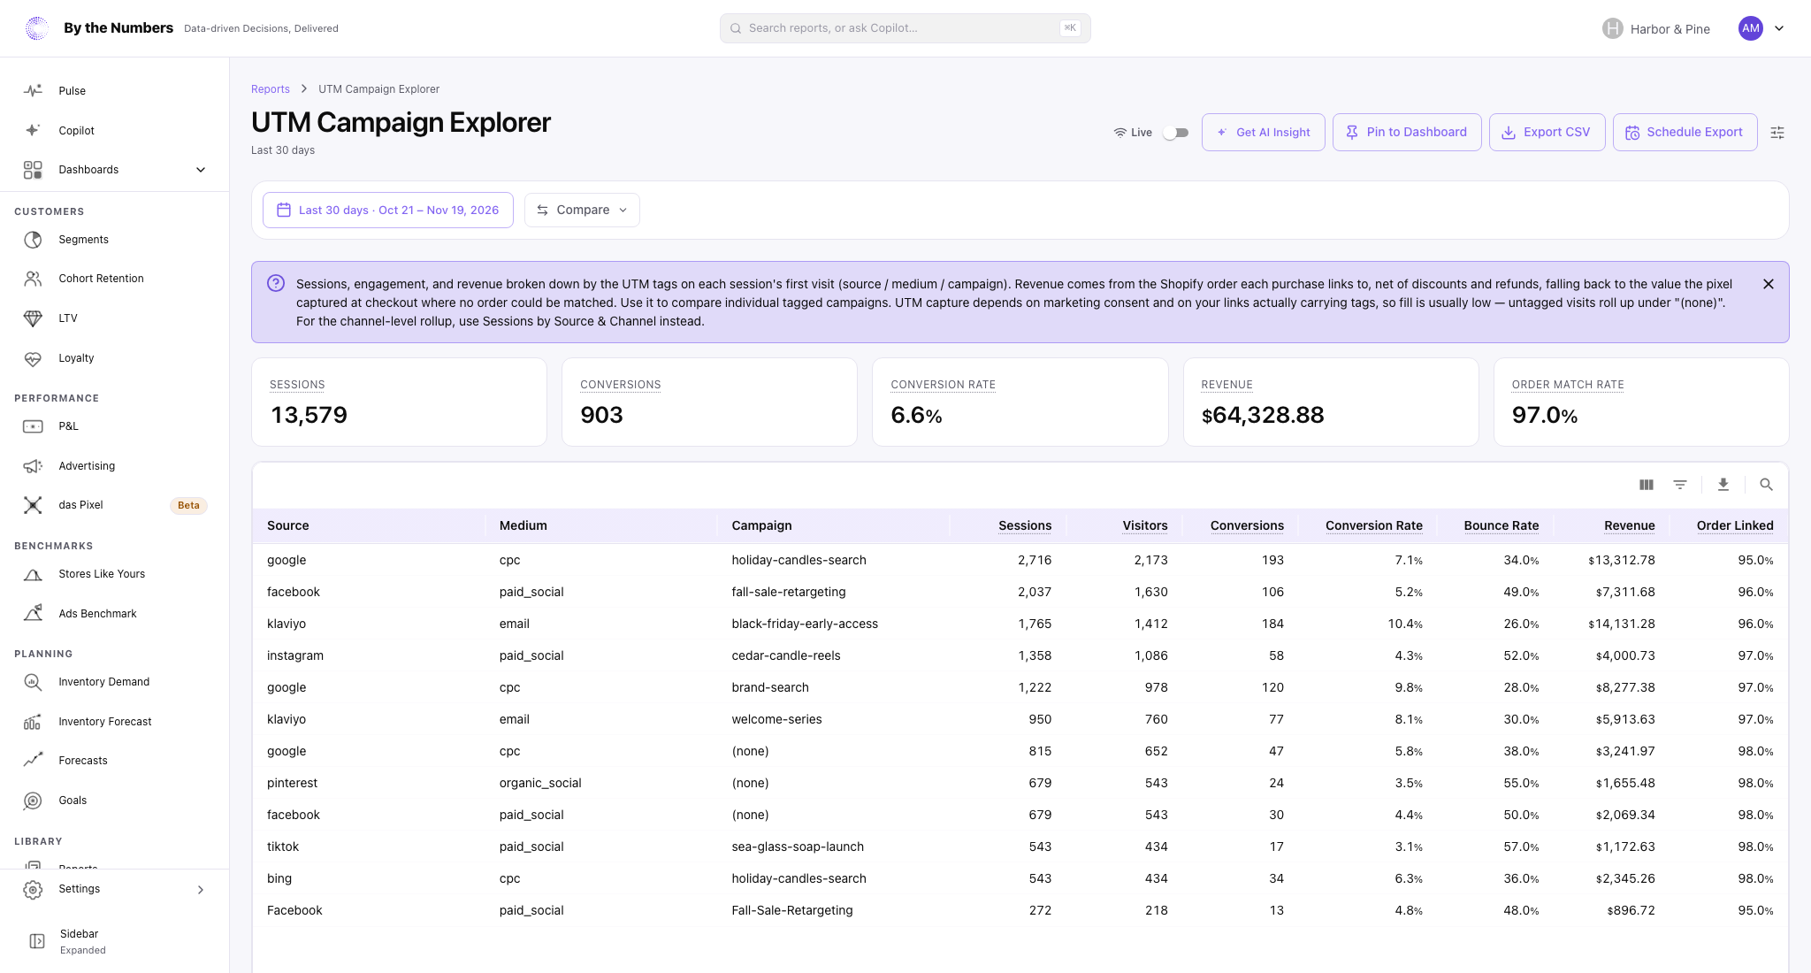
Task: Open the Loyalty section
Action: (115, 358)
